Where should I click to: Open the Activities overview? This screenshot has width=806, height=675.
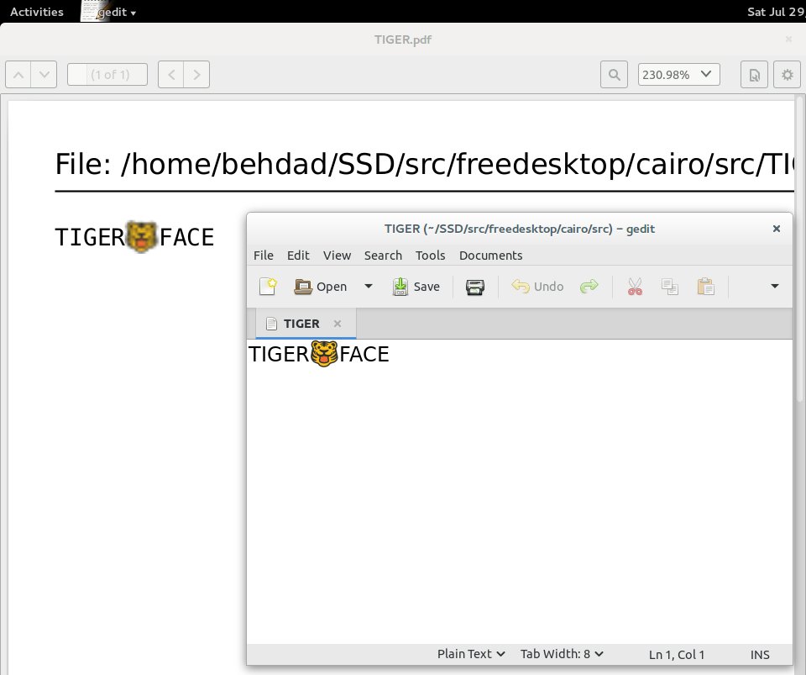click(x=36, y=11)
